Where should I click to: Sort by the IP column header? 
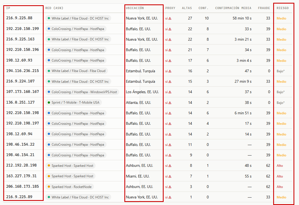pyautogui.click(x=8, y=8)
